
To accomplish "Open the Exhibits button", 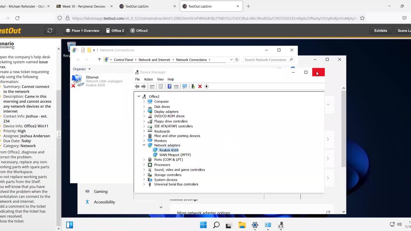I will tap(380, 30).
